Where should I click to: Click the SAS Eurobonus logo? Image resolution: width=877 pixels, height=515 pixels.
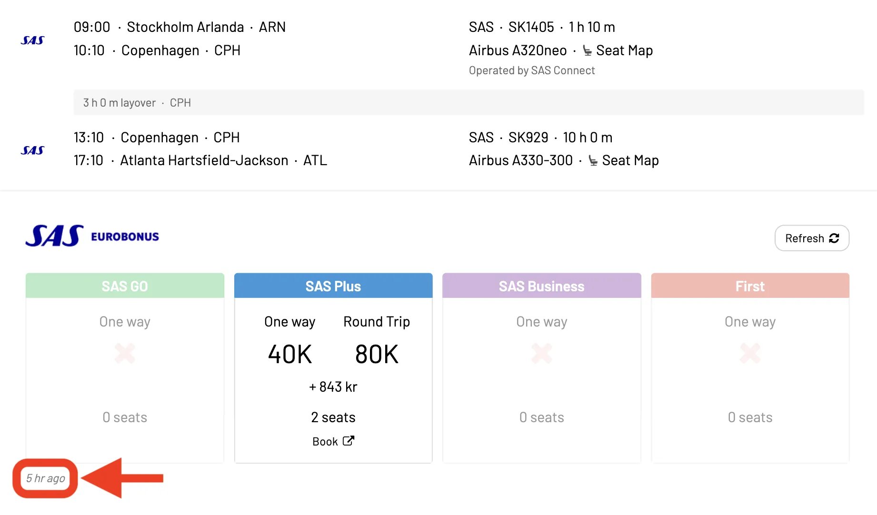[x=92, y=236]
